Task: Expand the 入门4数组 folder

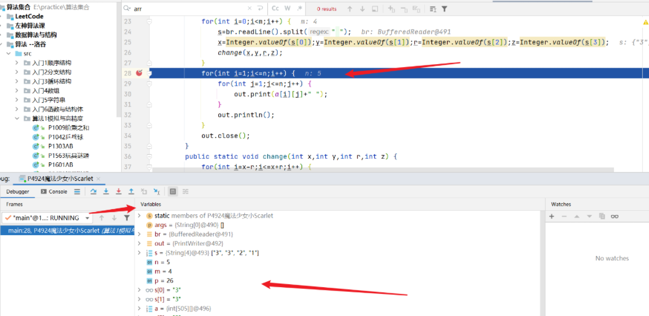Action: [x=17, y=91]
